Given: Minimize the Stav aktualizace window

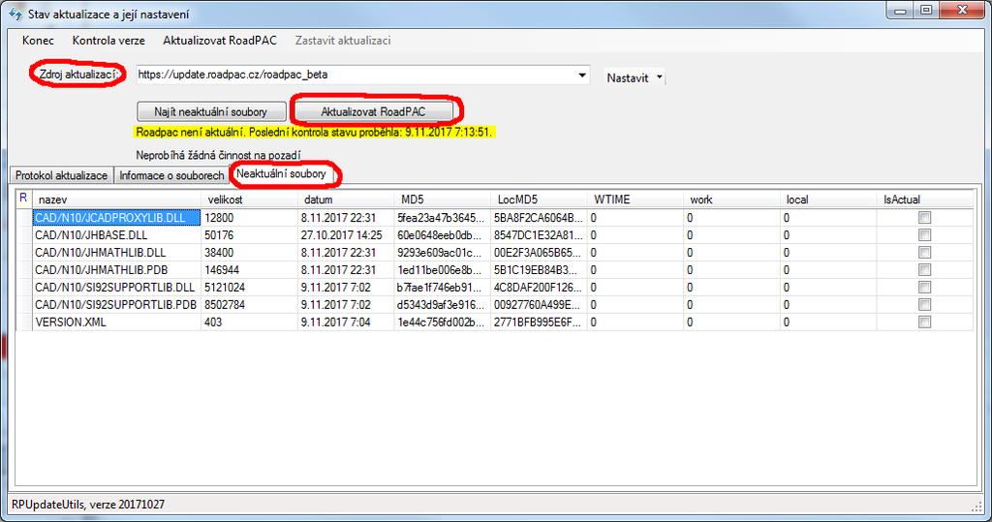Looking at the screenshot, I should tap(900, 11).
